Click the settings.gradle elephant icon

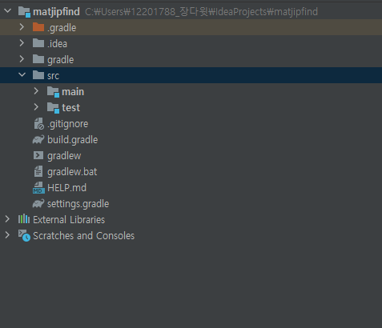(38, 203)
